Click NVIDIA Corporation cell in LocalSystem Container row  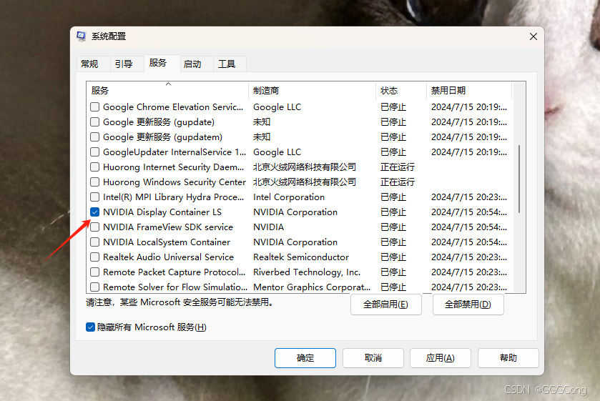pos(295,242)
